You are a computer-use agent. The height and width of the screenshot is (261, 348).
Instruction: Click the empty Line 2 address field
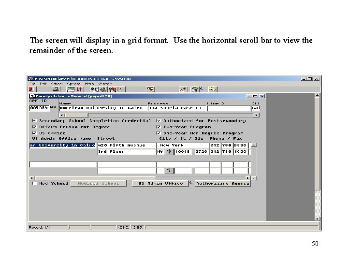229,108
